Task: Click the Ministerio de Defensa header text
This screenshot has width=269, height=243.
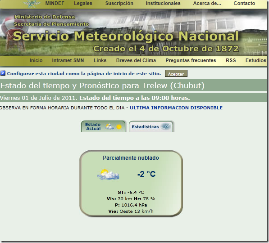Action: pos(45,17)
